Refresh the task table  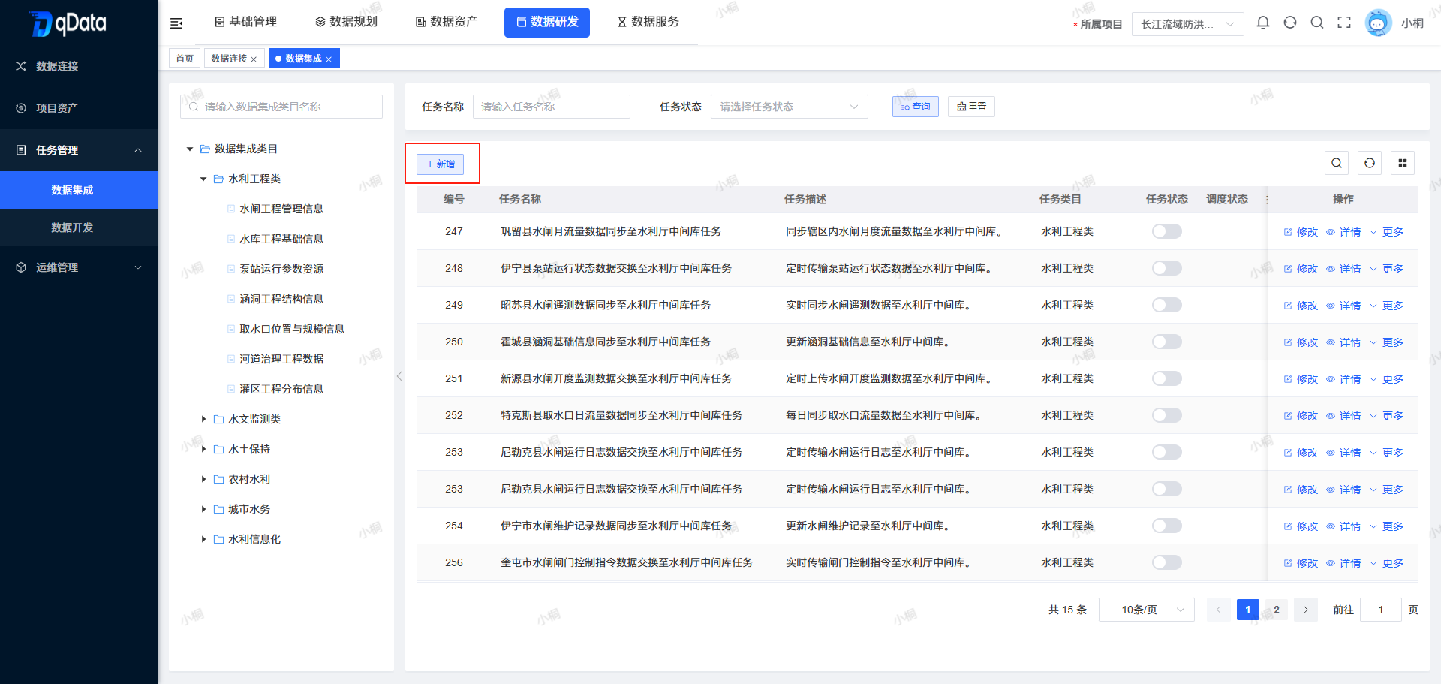pos(1370,163)
